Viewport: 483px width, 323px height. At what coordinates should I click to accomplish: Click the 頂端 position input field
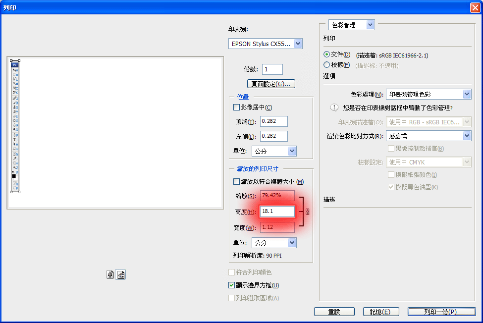pos(274,121)
